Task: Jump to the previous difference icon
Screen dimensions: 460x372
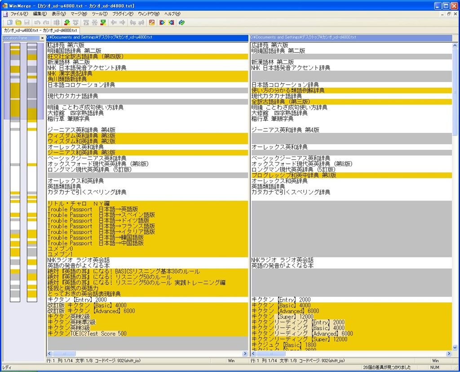Action: pyautogui.click(x=75, y=22)
